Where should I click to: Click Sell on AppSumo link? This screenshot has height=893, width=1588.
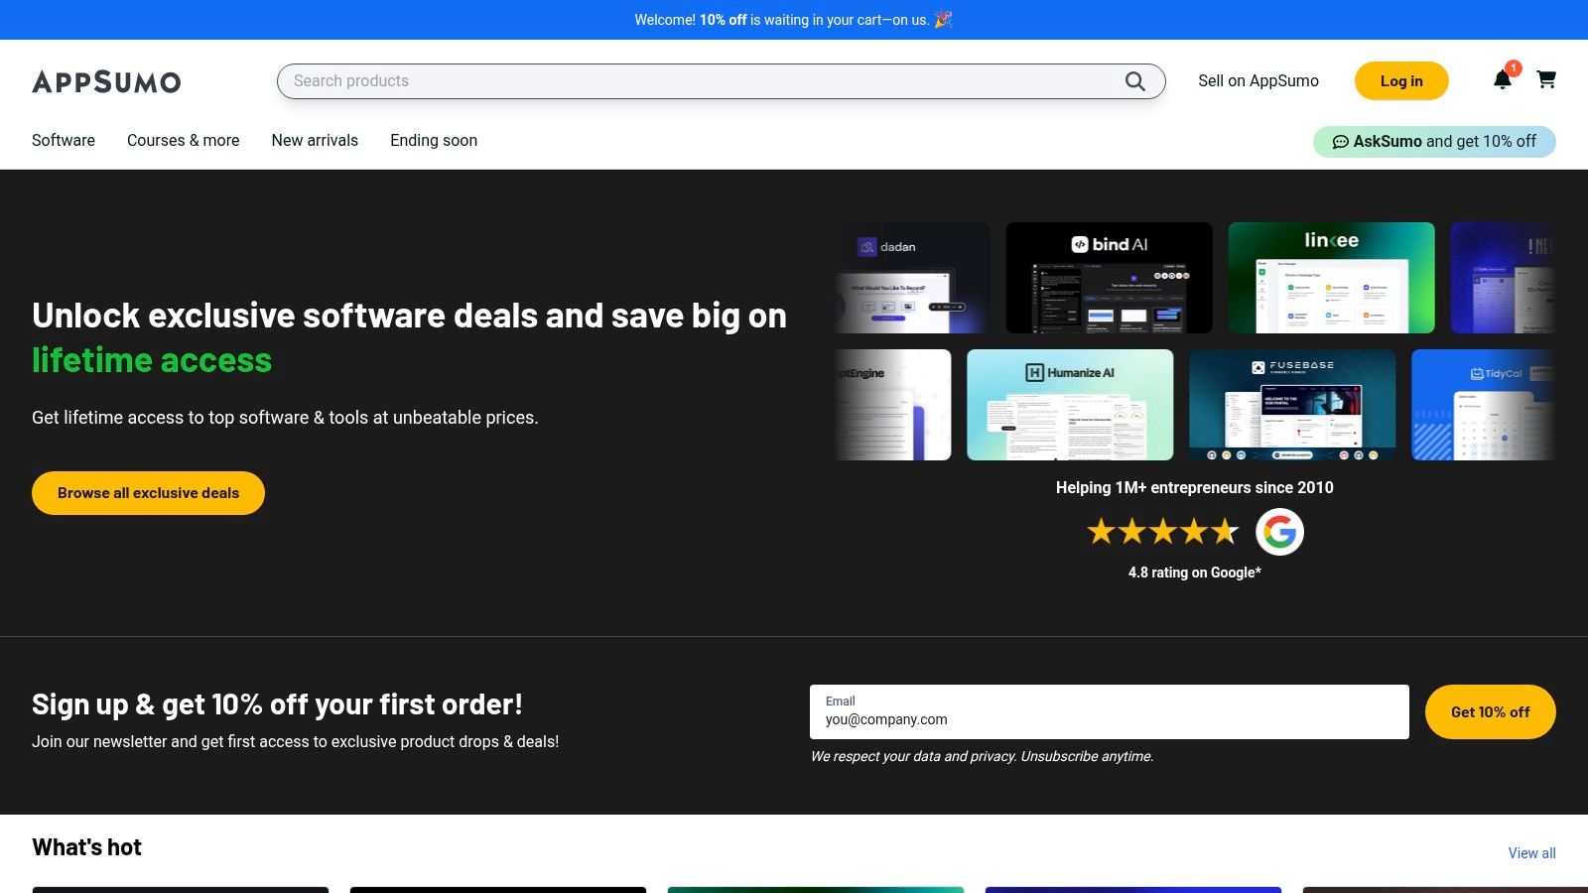click(x=1258, y=81)
